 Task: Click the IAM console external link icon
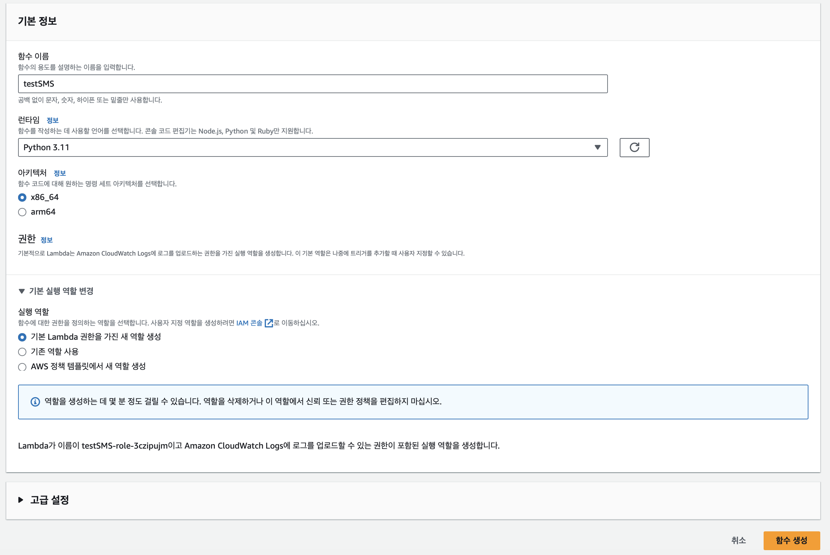tap(269, 323)
